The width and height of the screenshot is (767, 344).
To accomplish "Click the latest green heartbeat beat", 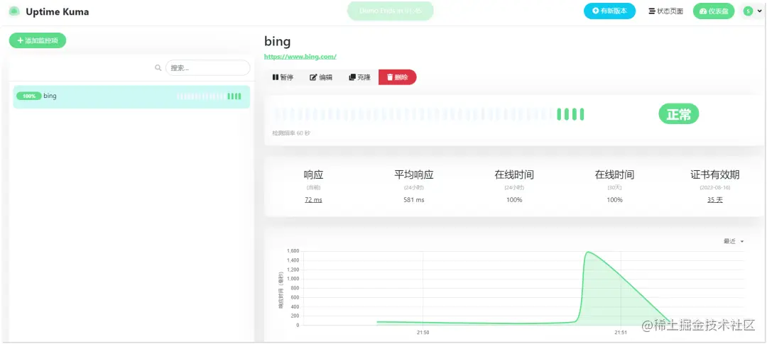I will (x=582, y=114).
